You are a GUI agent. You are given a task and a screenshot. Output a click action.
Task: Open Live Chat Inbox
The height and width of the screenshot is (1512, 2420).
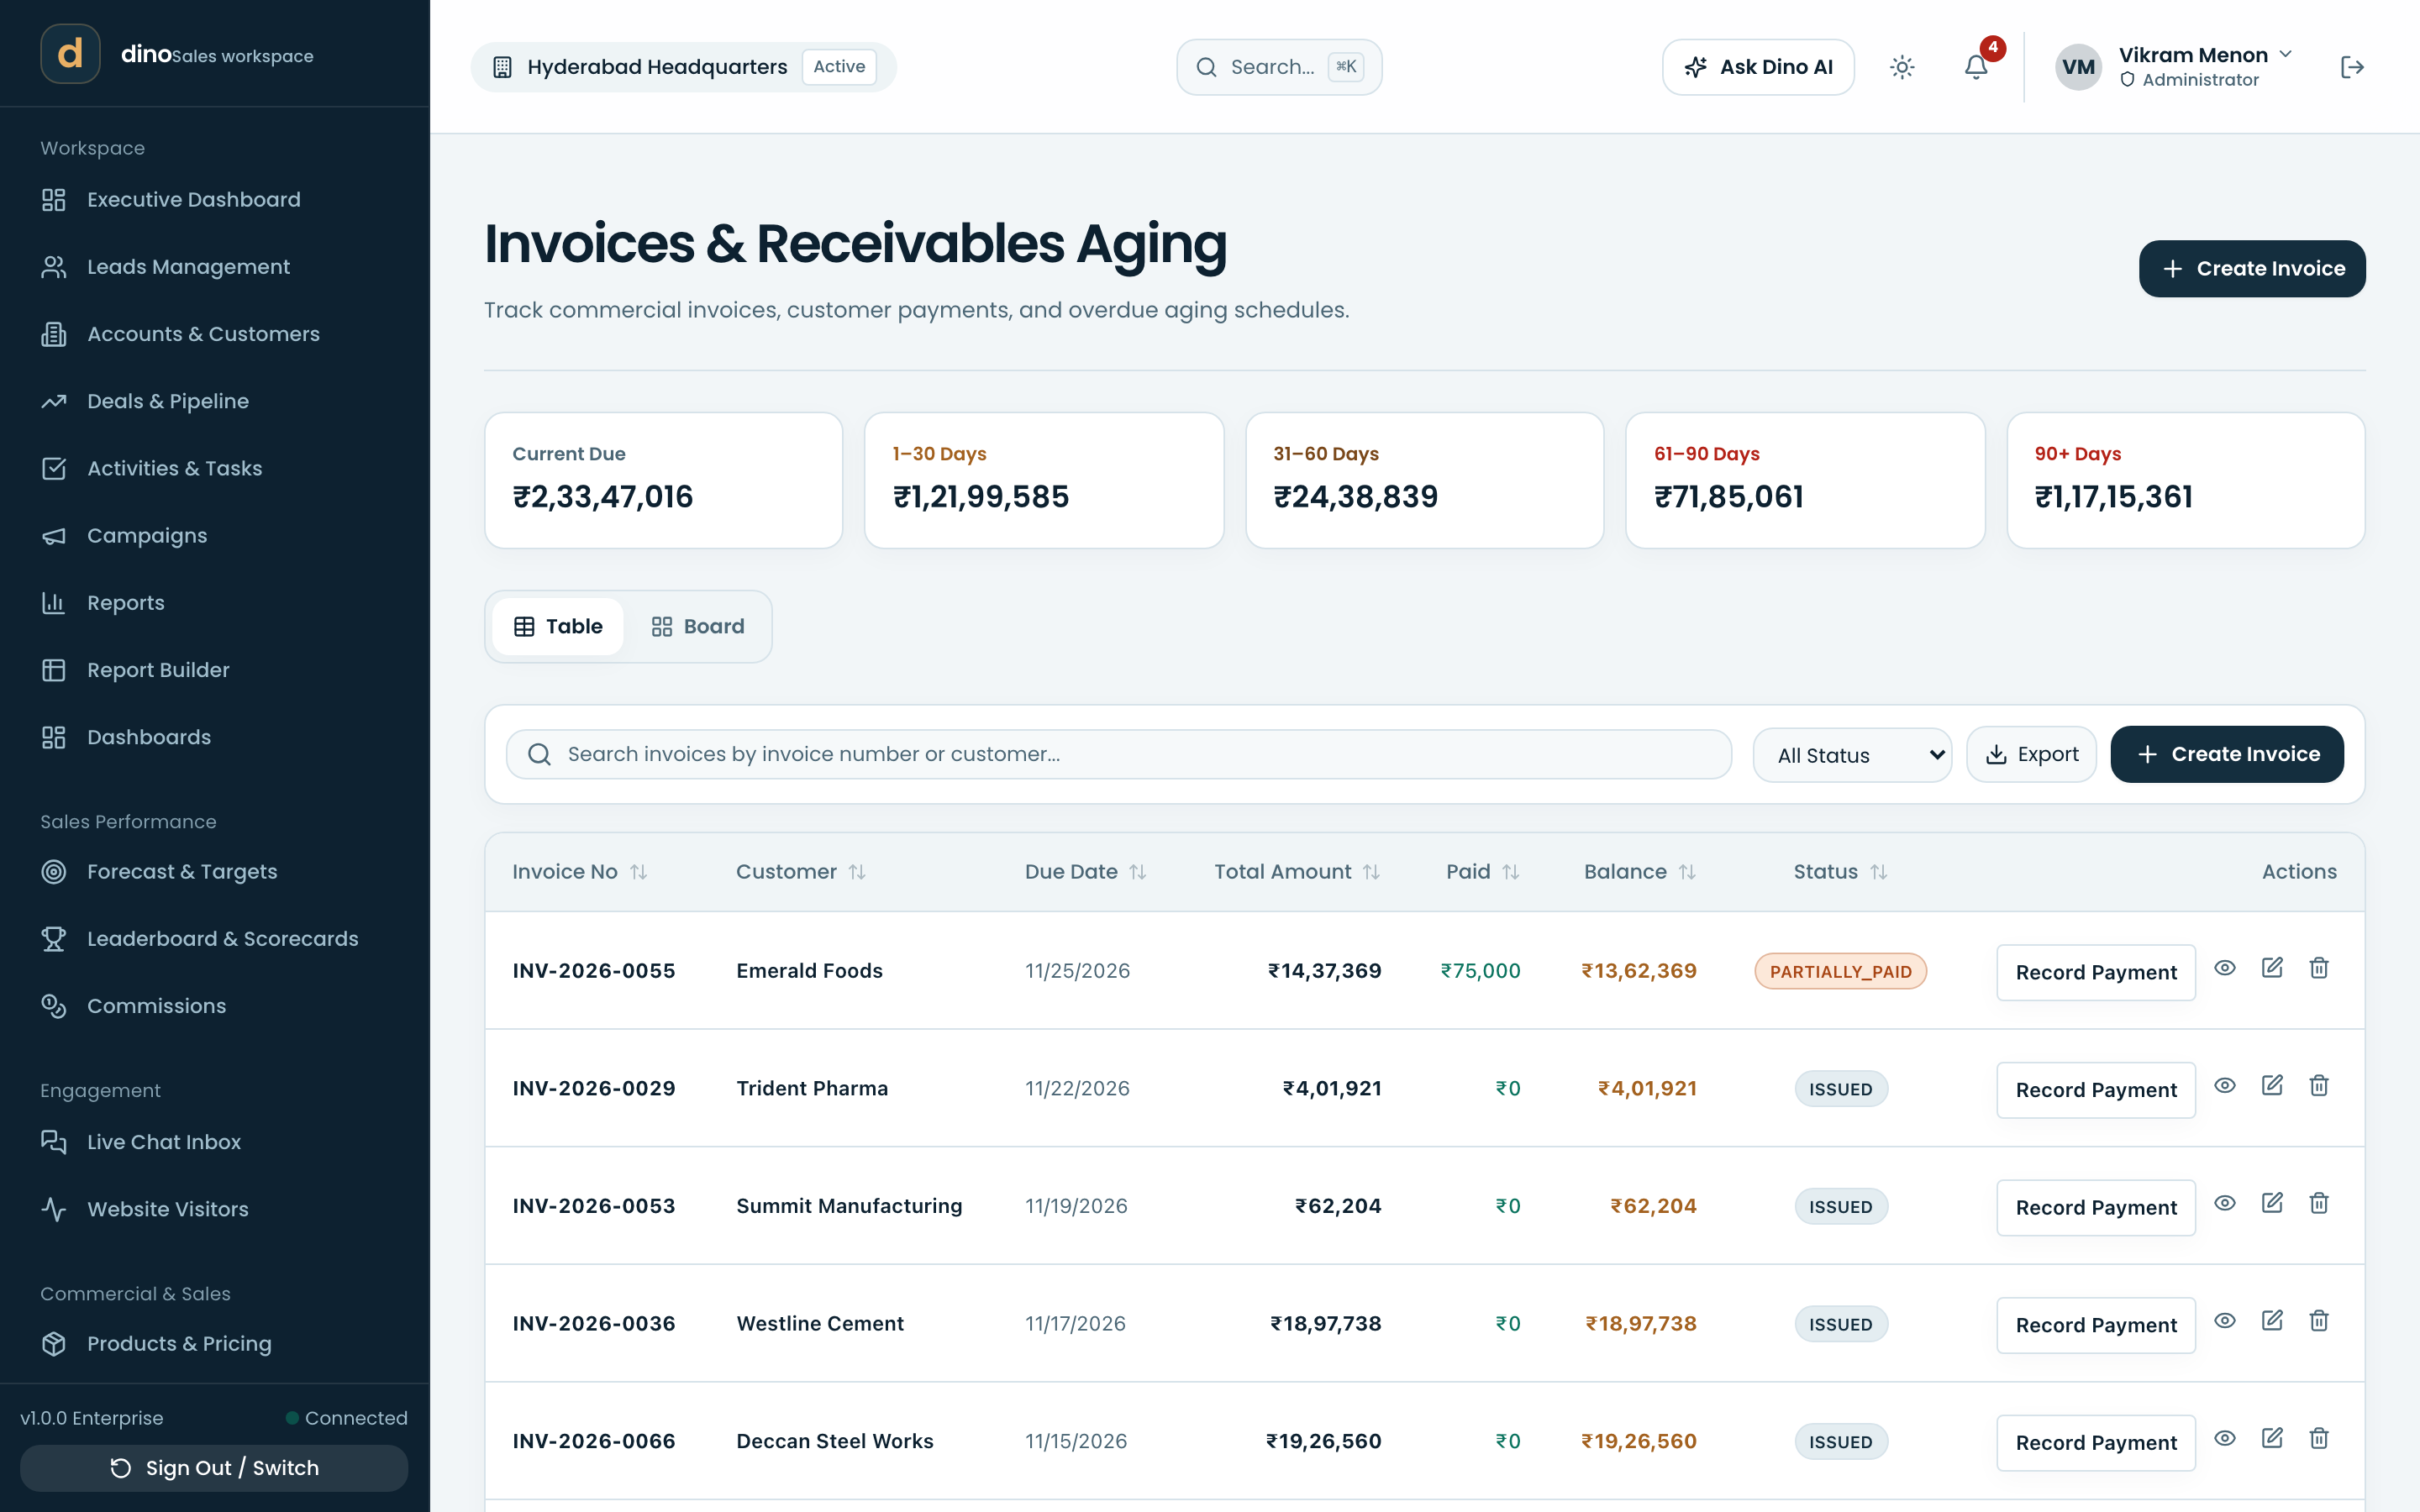click(215, 1142)
